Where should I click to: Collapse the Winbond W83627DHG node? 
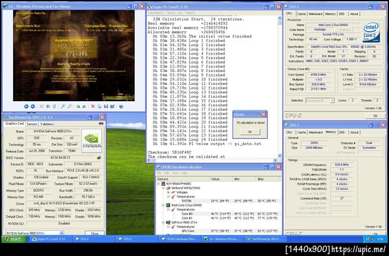coord(163,188)
